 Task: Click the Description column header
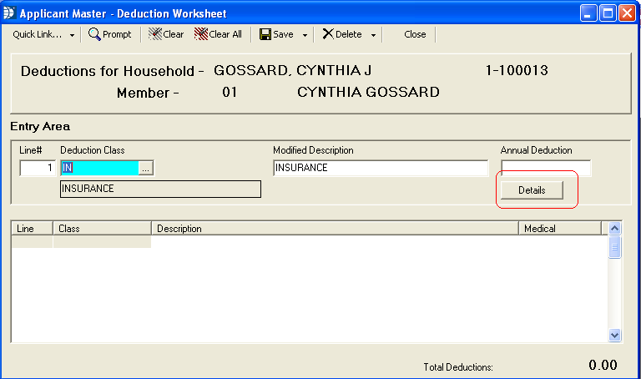(334, 228)
